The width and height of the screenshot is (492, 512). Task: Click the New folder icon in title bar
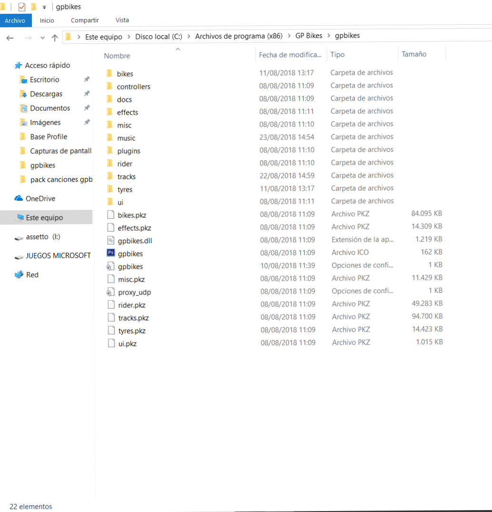click(34, 7)
